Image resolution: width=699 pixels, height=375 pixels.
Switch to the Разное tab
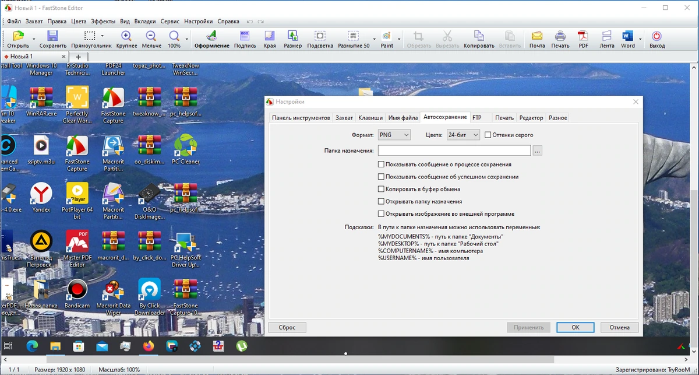pyautogui.click(x=558, y=118)
